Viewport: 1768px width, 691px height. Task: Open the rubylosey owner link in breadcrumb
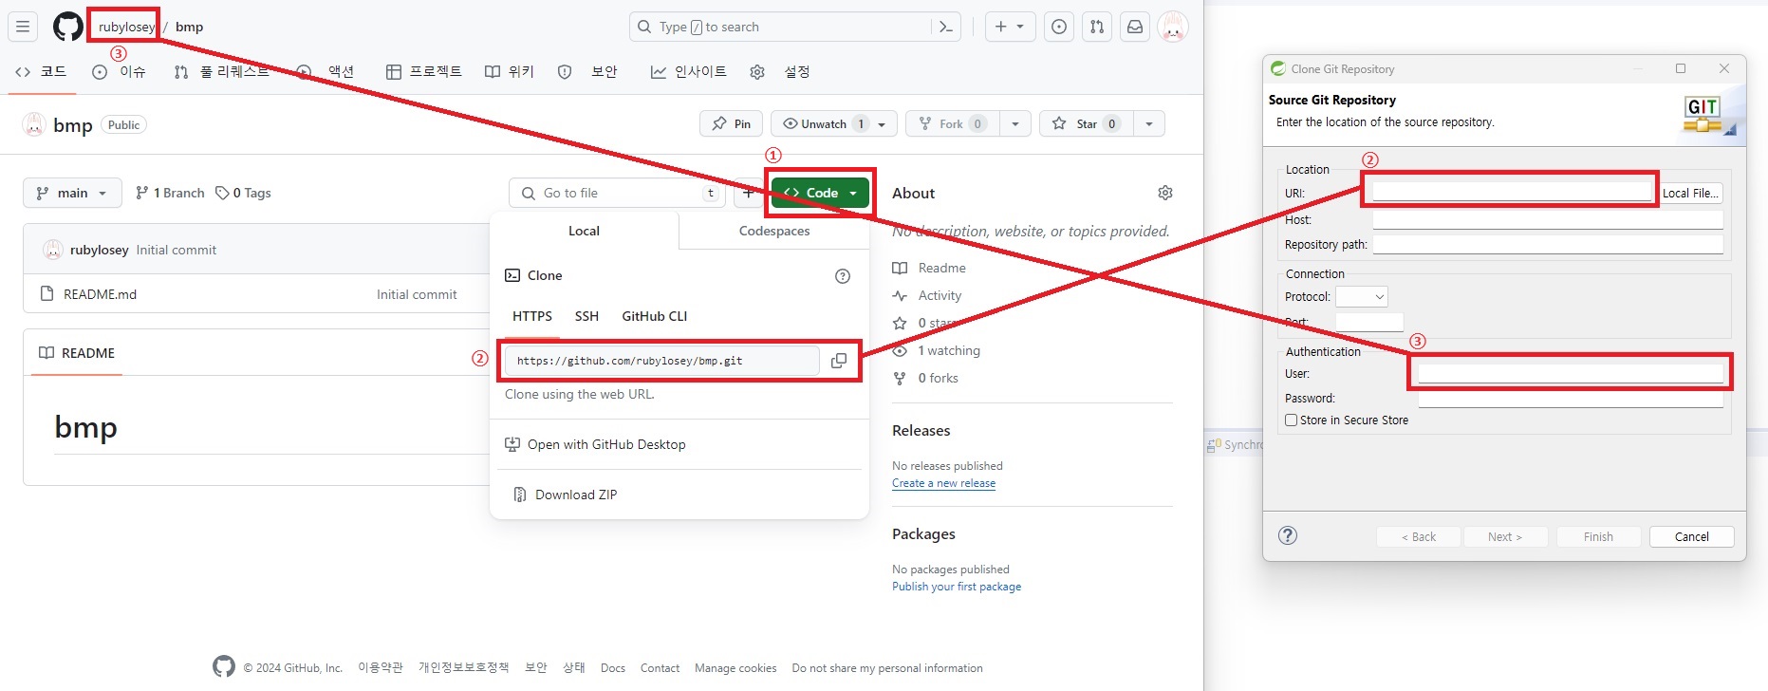pos(126,27)
